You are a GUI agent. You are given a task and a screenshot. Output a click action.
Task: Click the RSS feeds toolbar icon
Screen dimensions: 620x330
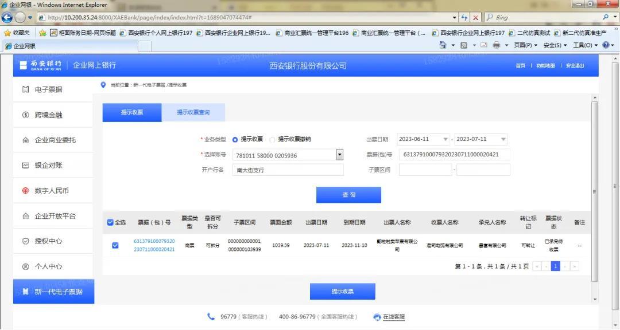coord(464,45)
